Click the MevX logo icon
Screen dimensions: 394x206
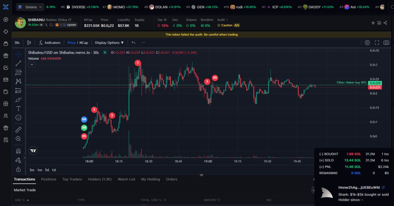6,7
